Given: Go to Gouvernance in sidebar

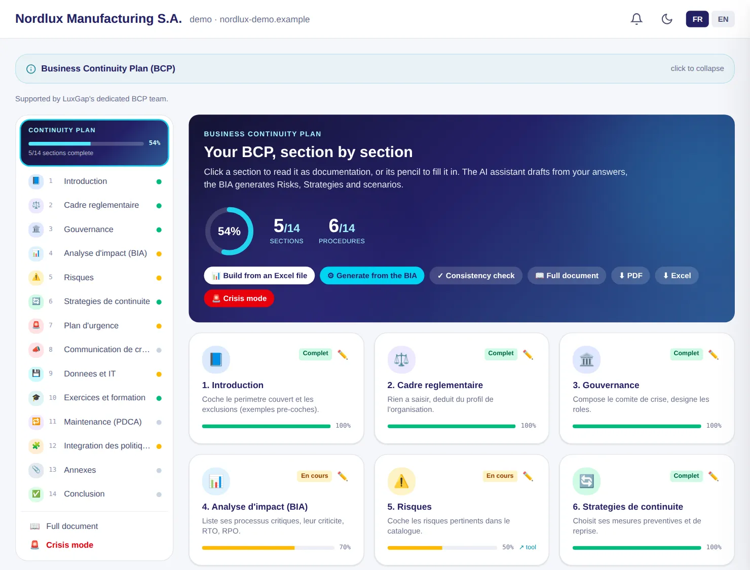Looking at the screenshot, I should pyautogui.click(x=95, y=230).
